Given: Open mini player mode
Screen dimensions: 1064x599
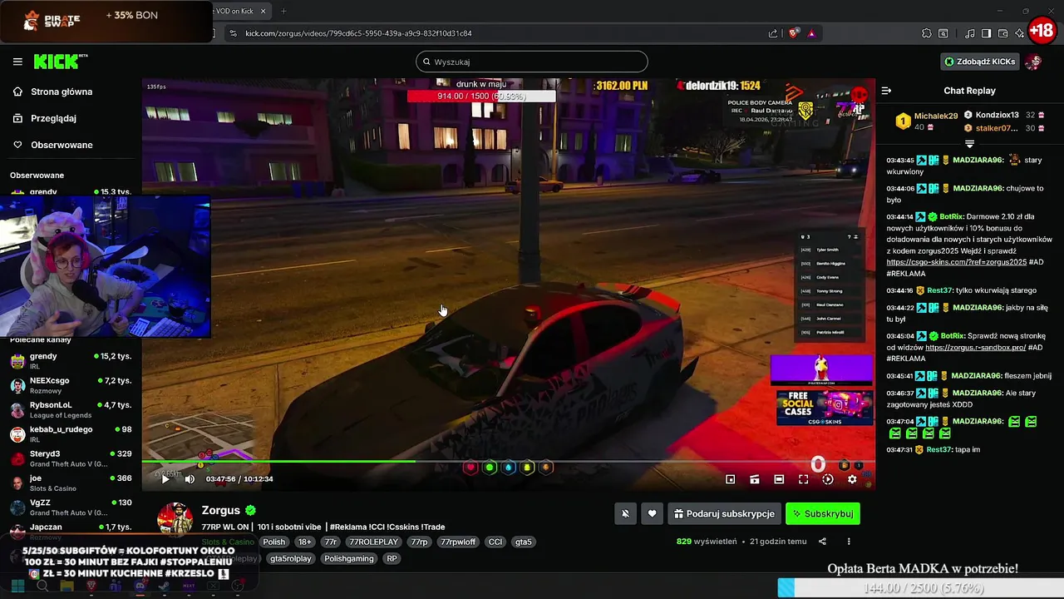Looking at the screenshot, I should (730, 479).
